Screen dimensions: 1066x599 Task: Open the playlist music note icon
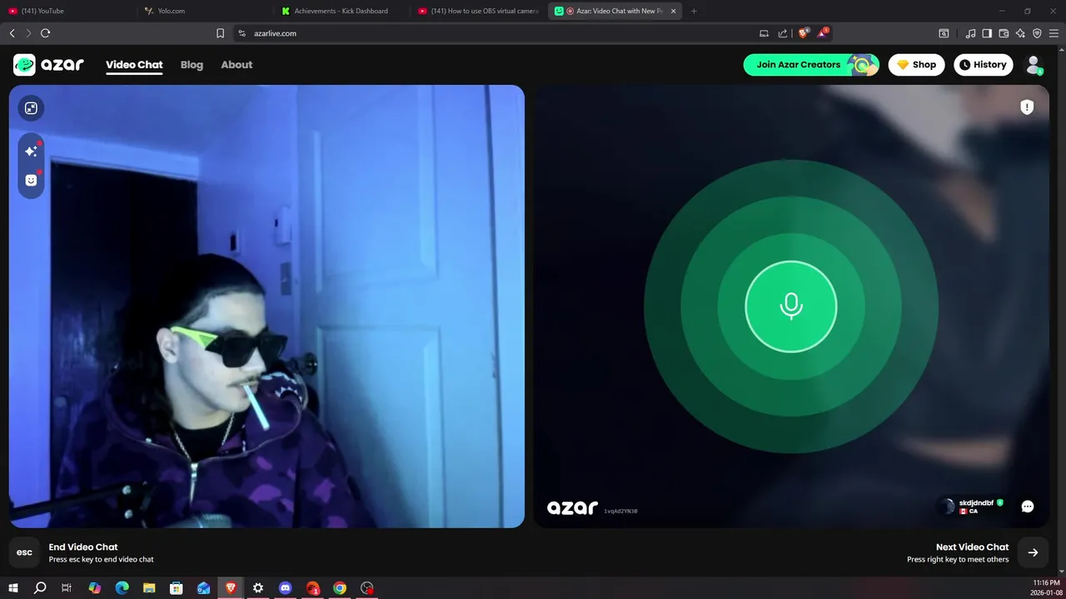970,33
